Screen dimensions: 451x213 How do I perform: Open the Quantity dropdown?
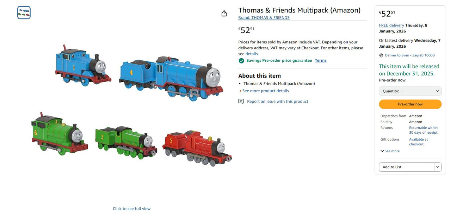pyautogui.click(x=410, y=91)
